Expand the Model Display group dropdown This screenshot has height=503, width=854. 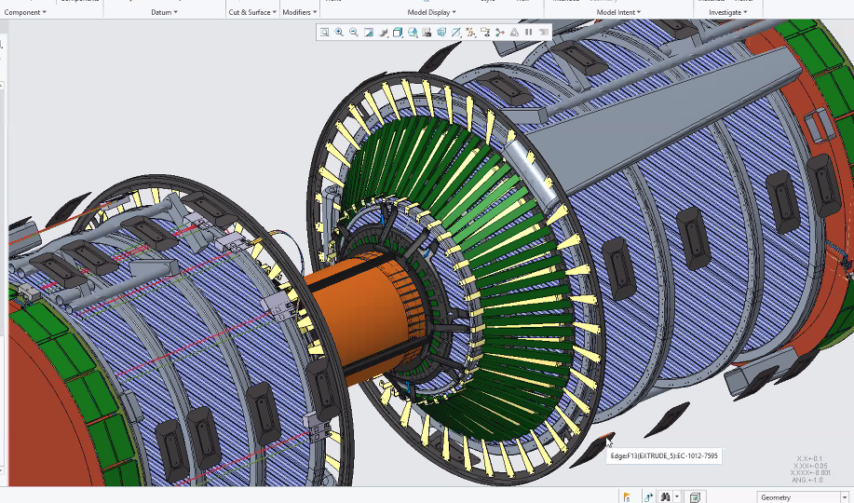pos(432,12)
